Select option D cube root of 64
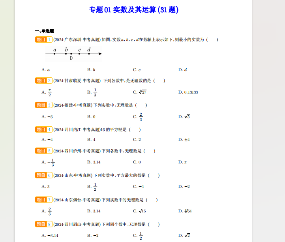Viewport: 285px width, 242px height. click(x=186, y=211)
